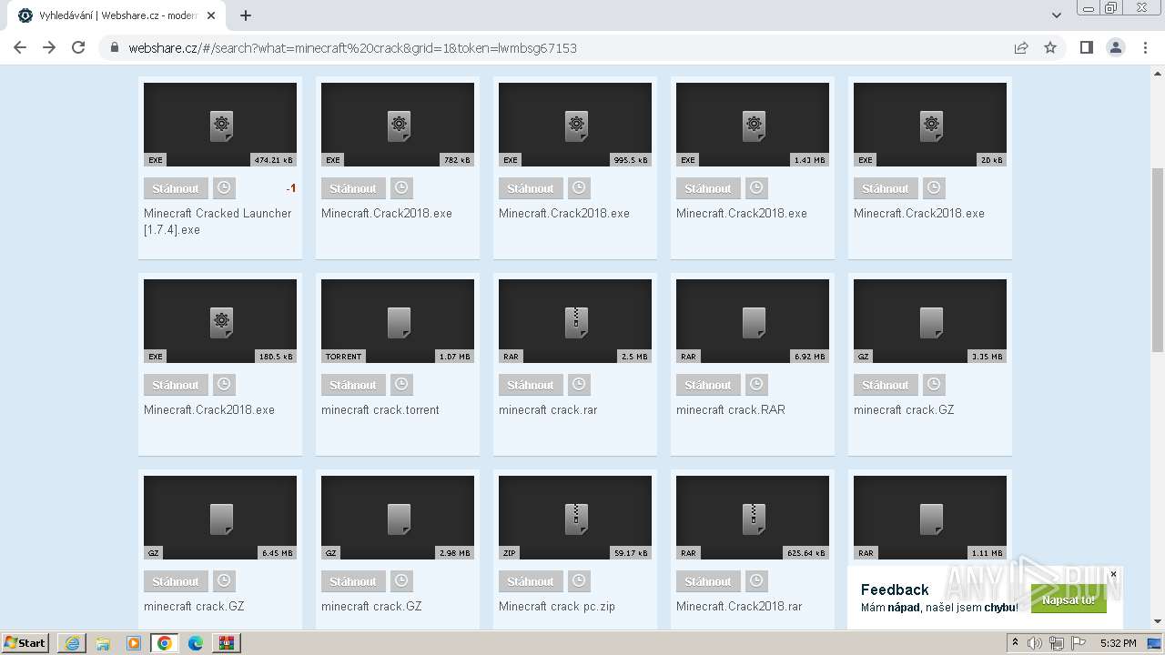Click the file name Minecraft crack pc.zip
Screen dimensions: 1165x655
(x=557, y=607)
